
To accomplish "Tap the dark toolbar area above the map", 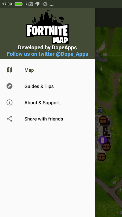I will click(x=108, y=18).
